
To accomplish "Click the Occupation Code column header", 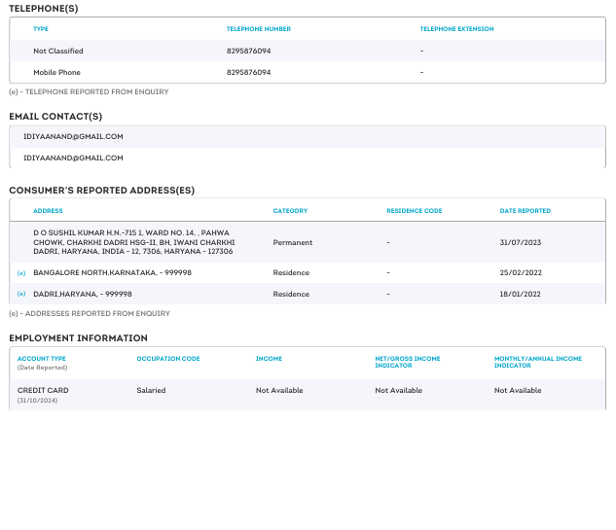I will pos(168,359).
